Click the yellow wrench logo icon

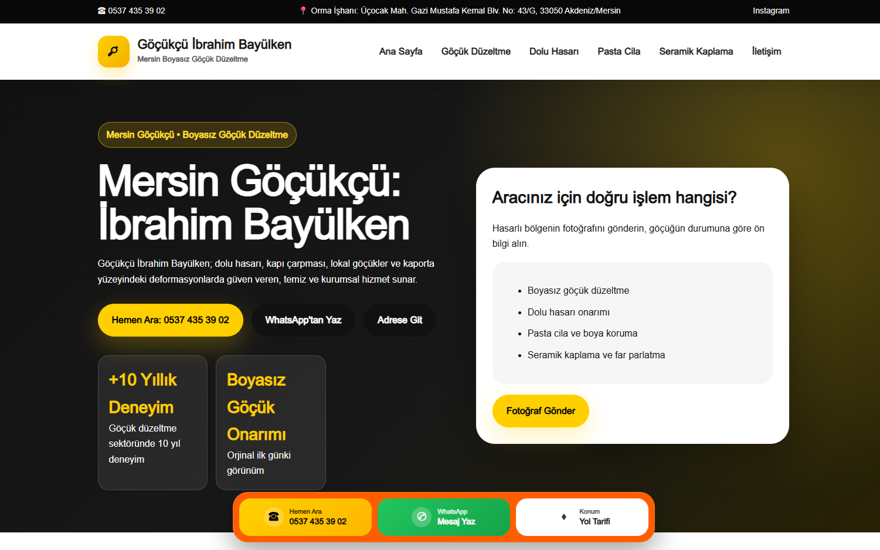[x=114, y=52]
